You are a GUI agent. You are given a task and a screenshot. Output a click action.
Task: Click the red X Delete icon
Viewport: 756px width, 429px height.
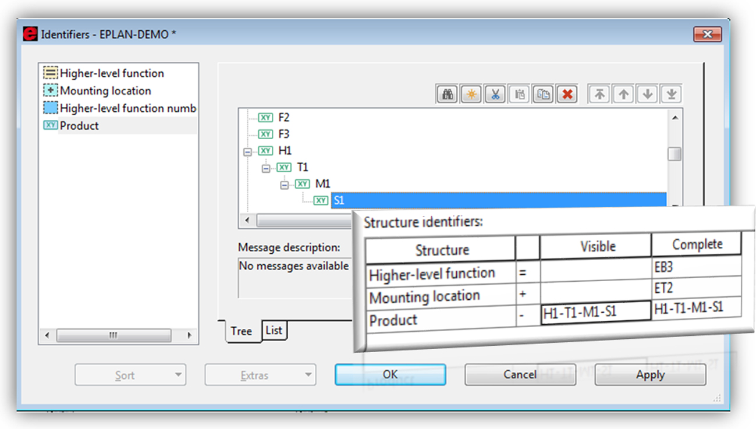pyautogui.click(x=566, y=94)
